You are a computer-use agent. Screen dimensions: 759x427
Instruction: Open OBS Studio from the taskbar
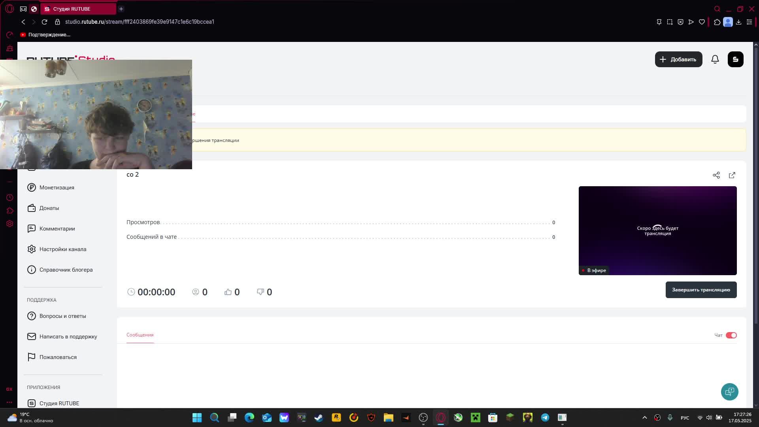423,418
